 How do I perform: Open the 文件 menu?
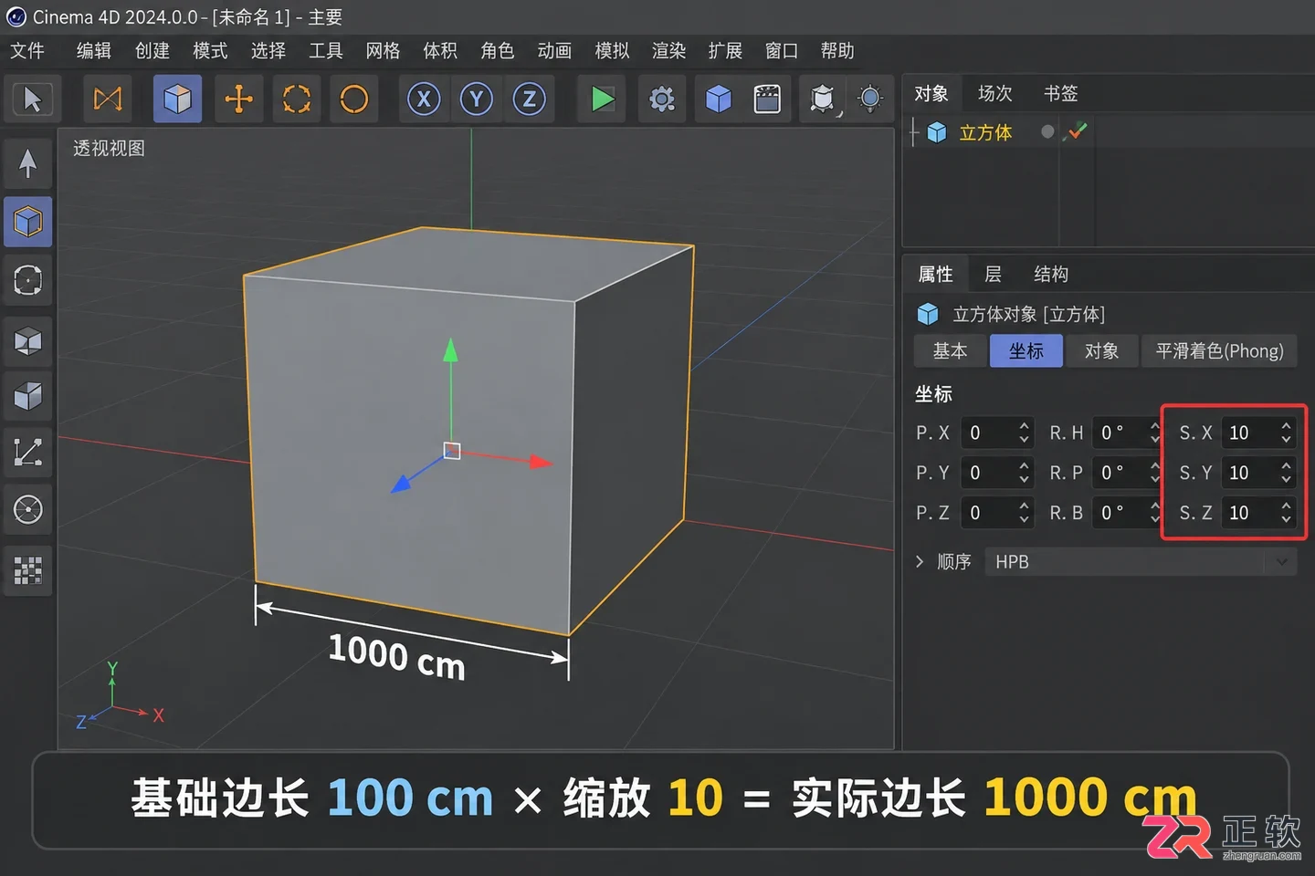pyautogui.click(x=27, y=51)
